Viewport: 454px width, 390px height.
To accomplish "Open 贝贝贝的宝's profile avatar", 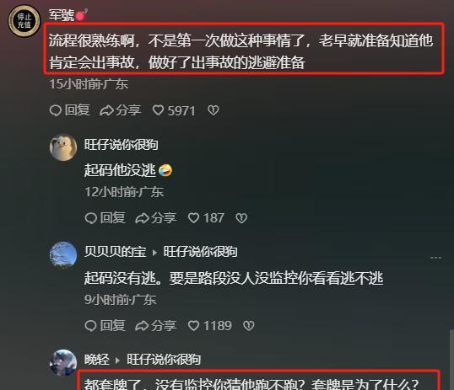I will point(63,255).
